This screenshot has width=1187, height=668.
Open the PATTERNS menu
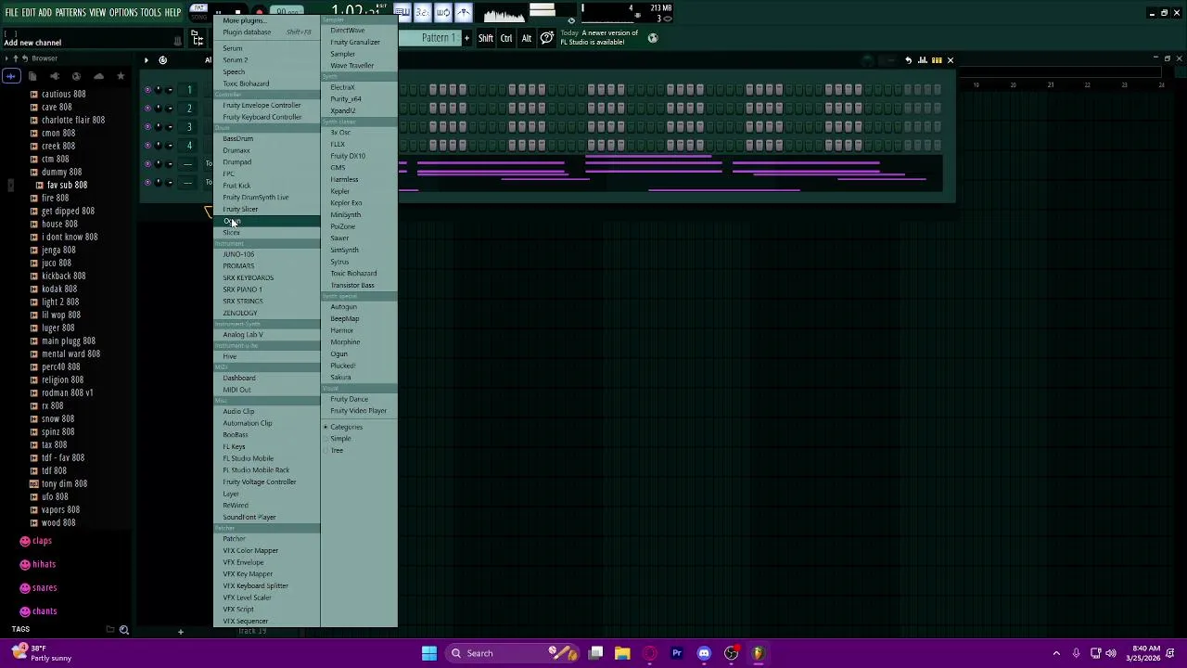70,13
